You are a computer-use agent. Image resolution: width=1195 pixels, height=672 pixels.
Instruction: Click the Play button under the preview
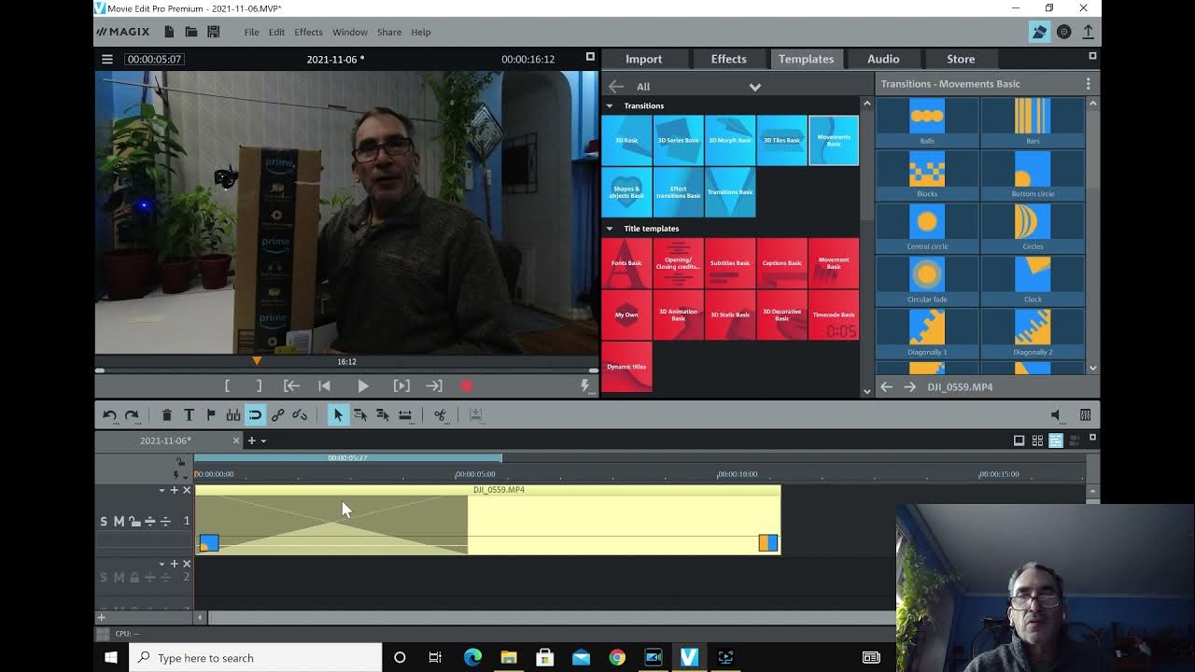(x=363, y=386)
